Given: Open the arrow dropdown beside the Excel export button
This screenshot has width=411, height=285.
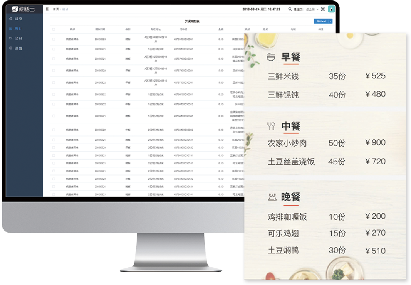Looking at the screenshot, I should 330,21.
